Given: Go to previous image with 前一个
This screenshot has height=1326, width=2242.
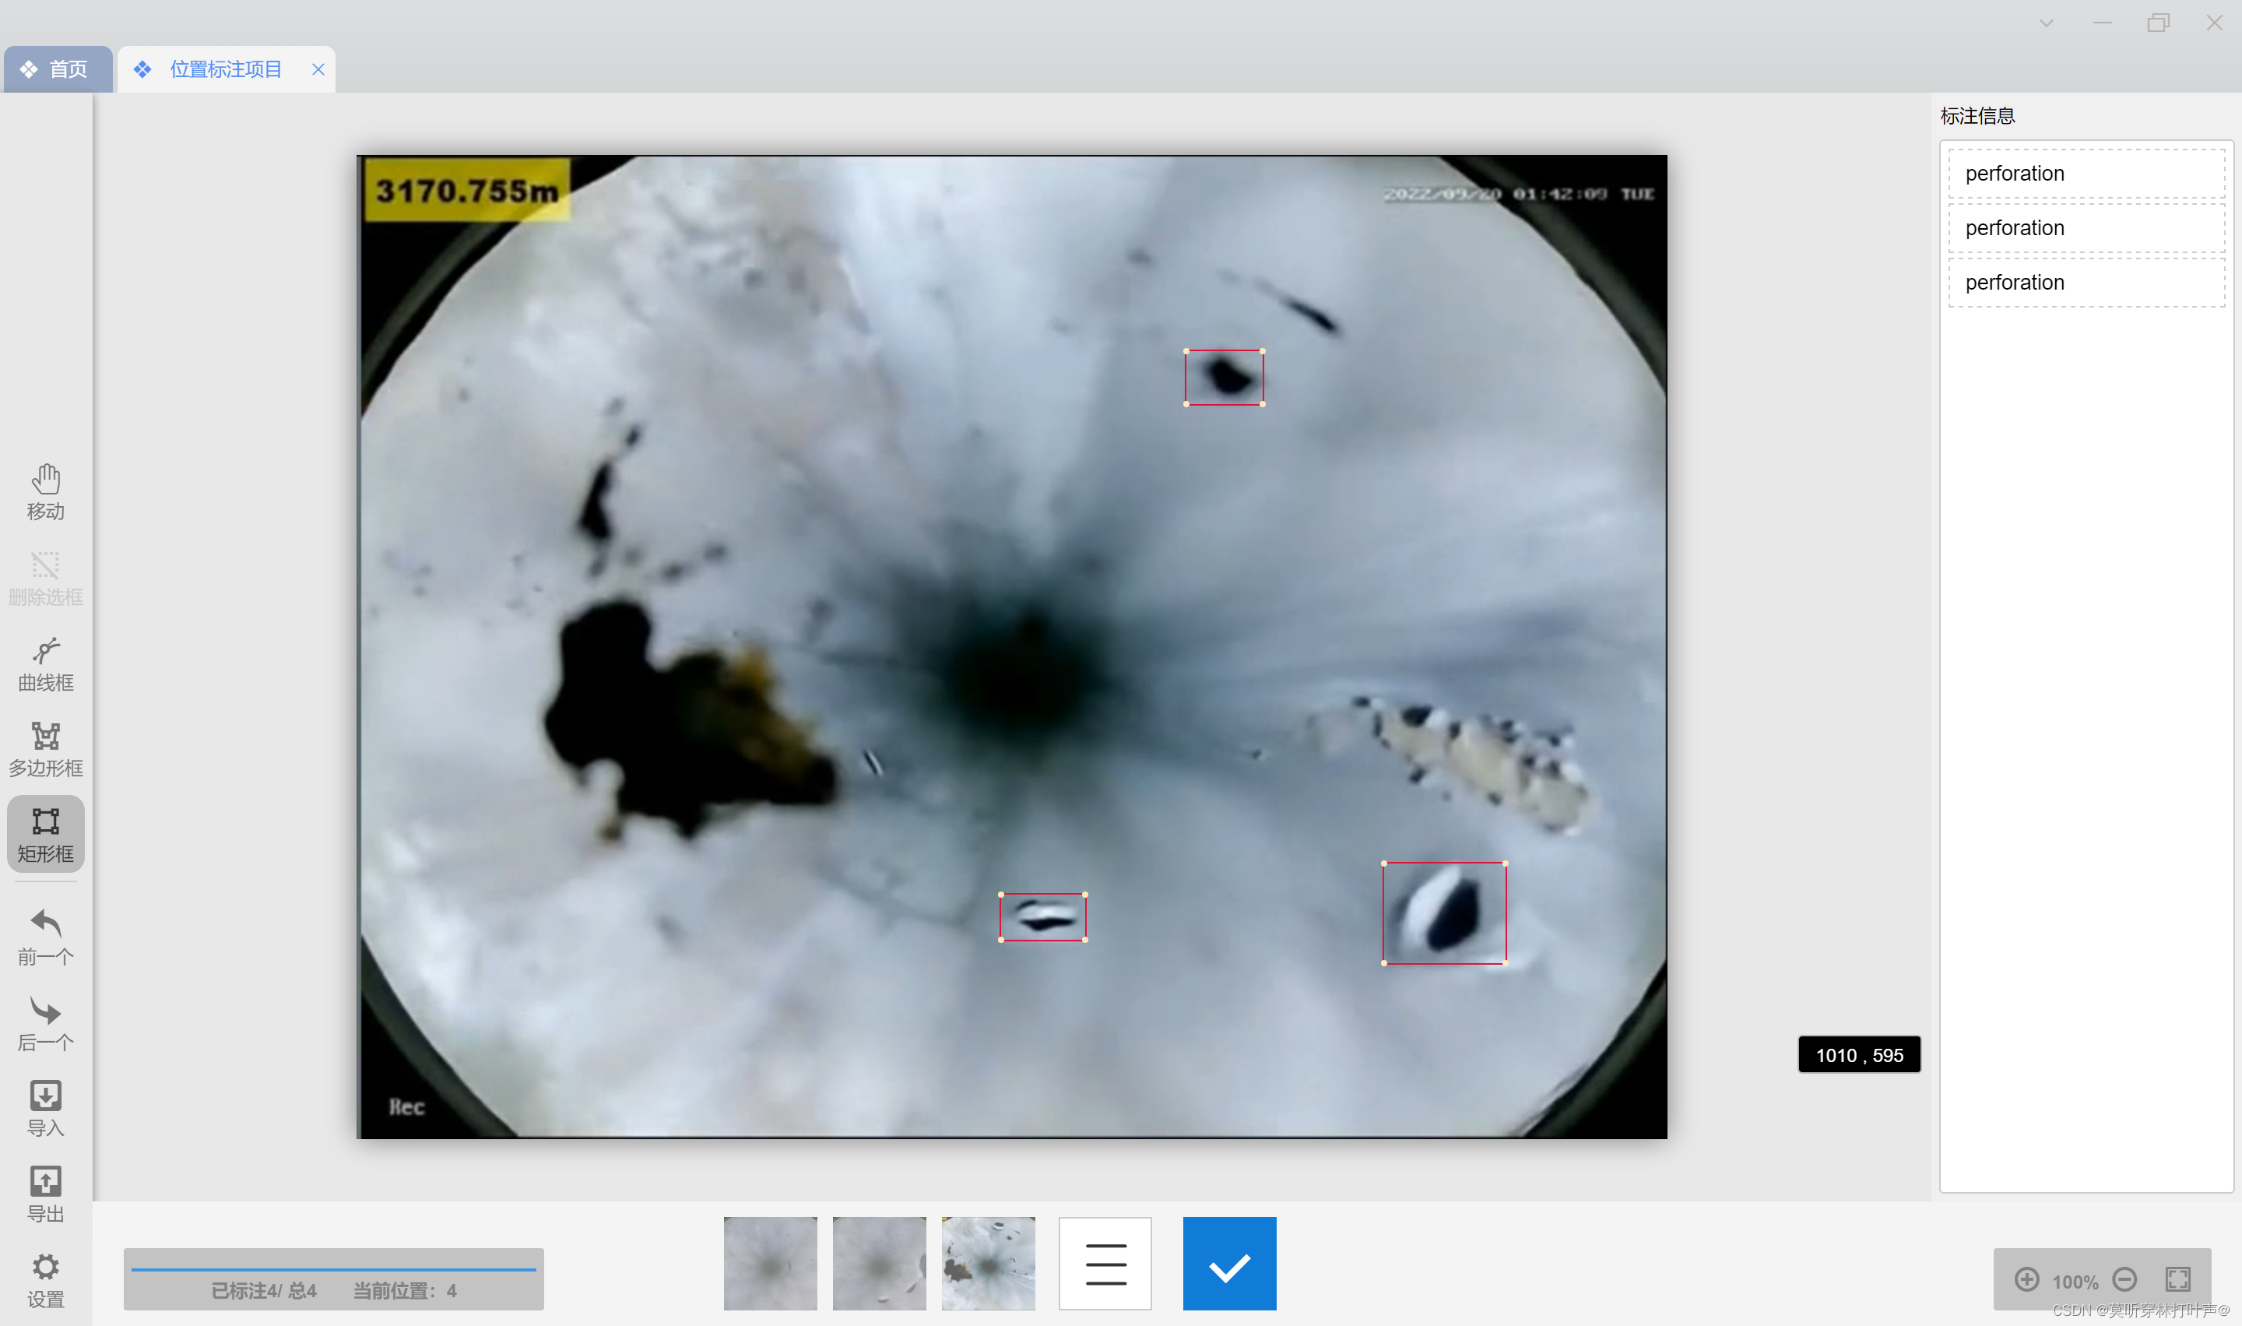Looking at the screenshot, I should click(x=46, y=937).
